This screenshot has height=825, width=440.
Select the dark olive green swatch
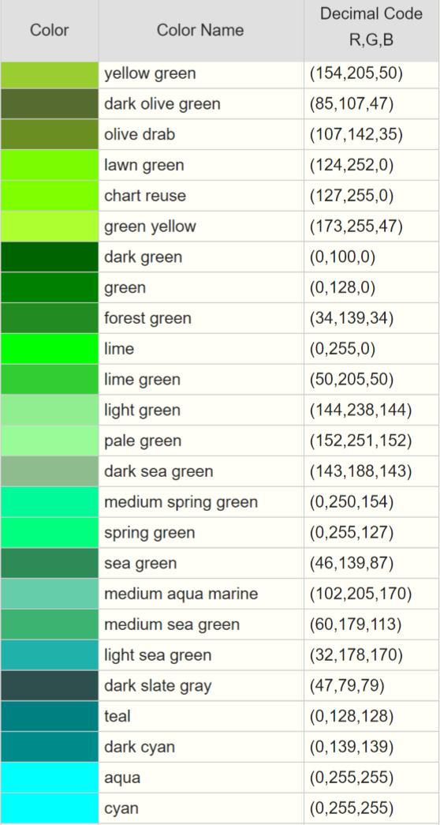pyautogui.click(x=50, y=103)
